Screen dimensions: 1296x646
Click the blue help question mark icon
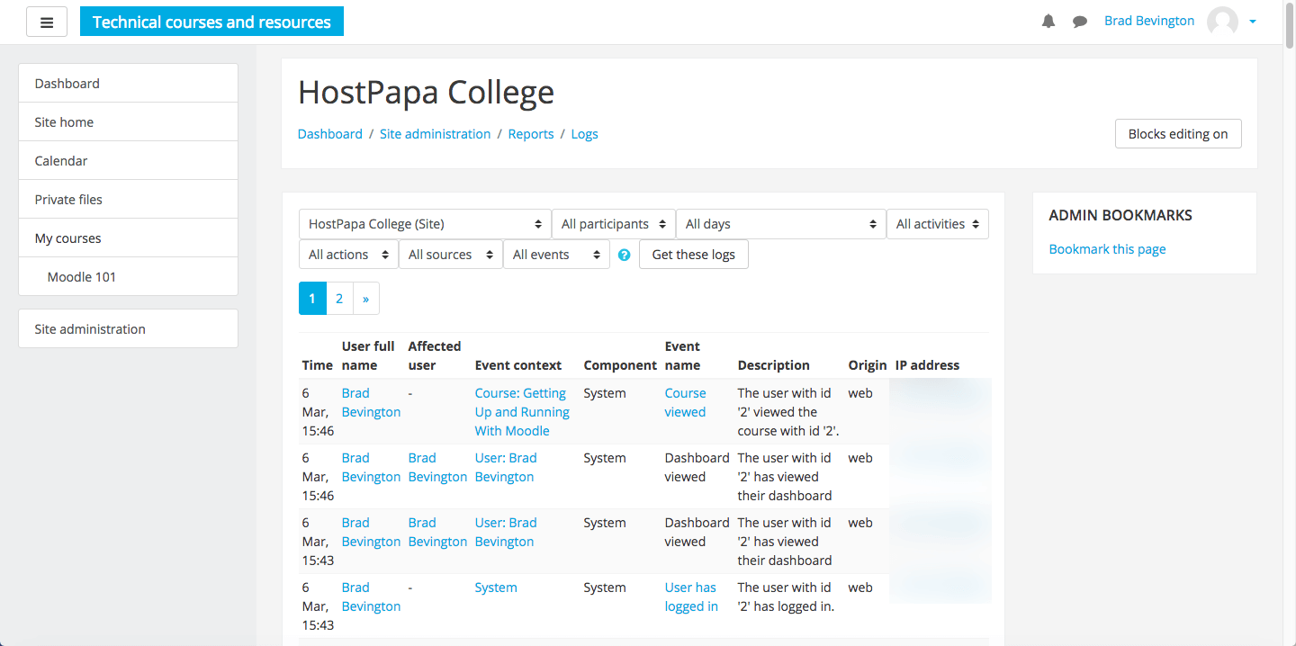pos(625,255)
